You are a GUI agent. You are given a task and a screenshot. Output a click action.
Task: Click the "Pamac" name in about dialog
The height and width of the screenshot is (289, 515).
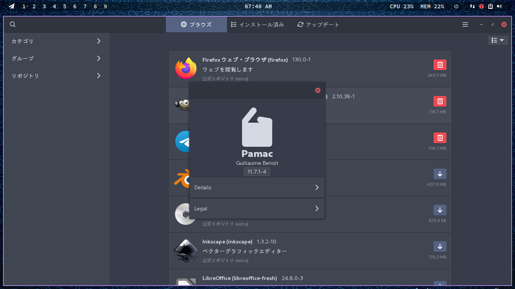[x=257, y=154]
